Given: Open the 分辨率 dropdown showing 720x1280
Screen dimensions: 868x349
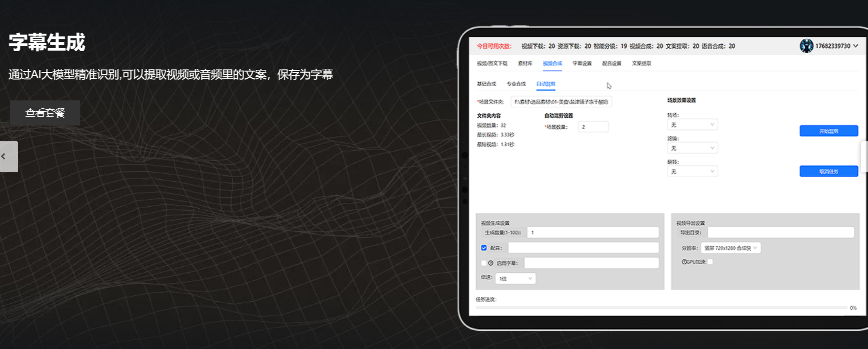Looking at the screenshot, I should pos(730,248).
